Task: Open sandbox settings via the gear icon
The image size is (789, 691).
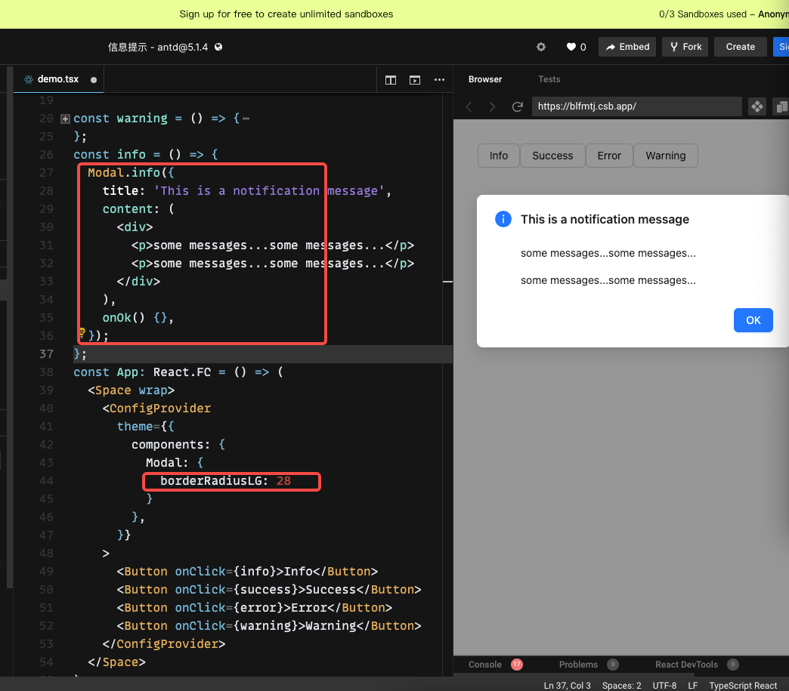Action: point(540,46)
